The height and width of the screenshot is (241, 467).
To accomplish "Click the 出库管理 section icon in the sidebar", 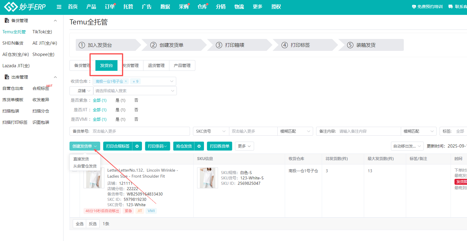I will pyautogui.click(x=7, y=77).
